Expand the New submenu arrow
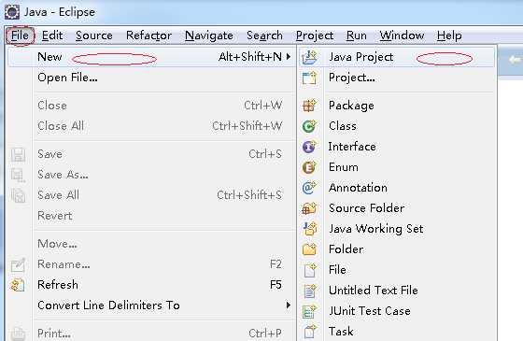The height and width of the screenshot is (341, 523). 289,57
